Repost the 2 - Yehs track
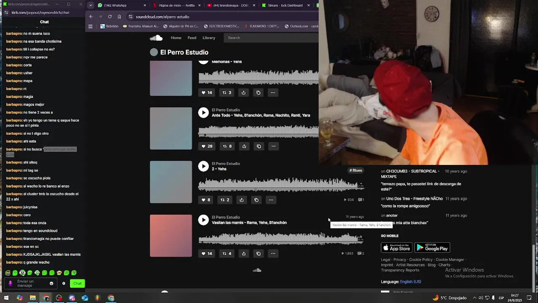Screen dimensions: 538x303 click(225, 200)
